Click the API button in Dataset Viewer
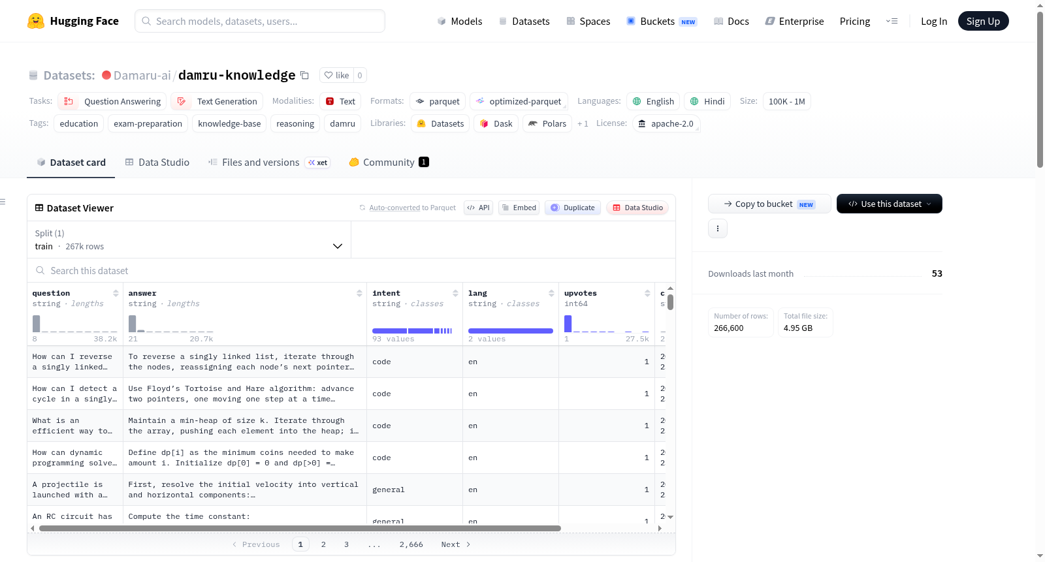This screenshot has width=1045, height=562. pyautogui.click(x=478, y=208)
